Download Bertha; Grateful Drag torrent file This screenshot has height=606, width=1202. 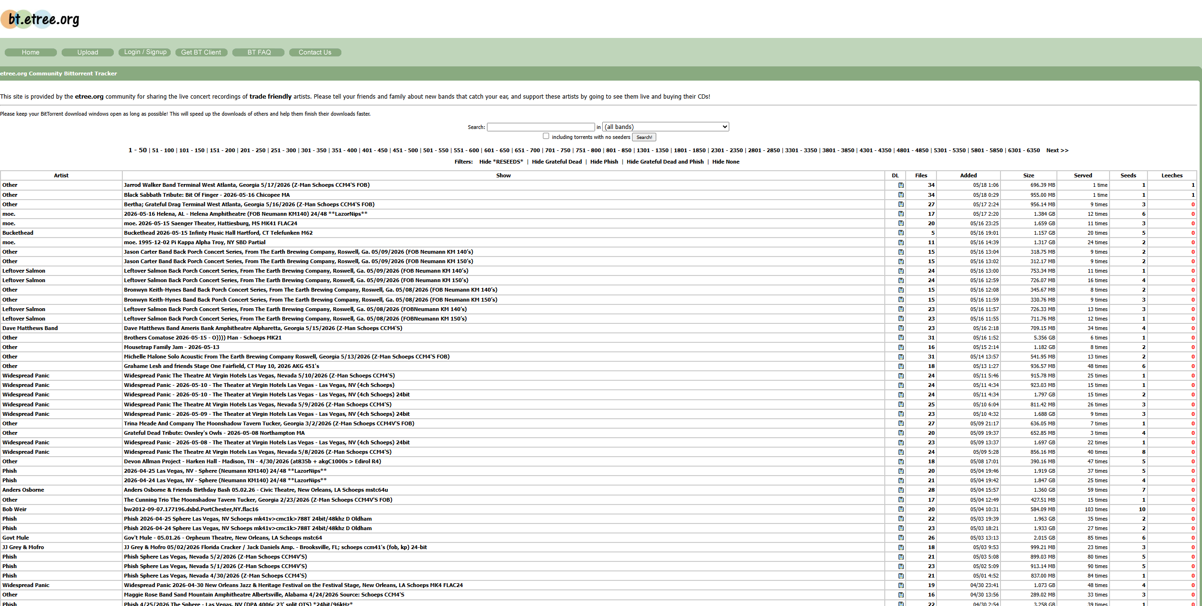901,204
